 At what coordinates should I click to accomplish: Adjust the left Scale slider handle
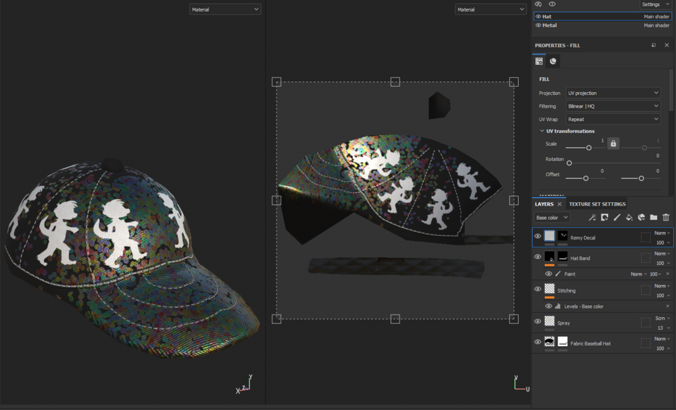(589, 148)
